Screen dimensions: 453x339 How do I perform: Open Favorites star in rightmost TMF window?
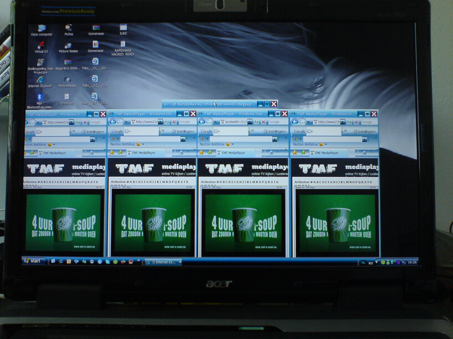click(x=295, y=152)
